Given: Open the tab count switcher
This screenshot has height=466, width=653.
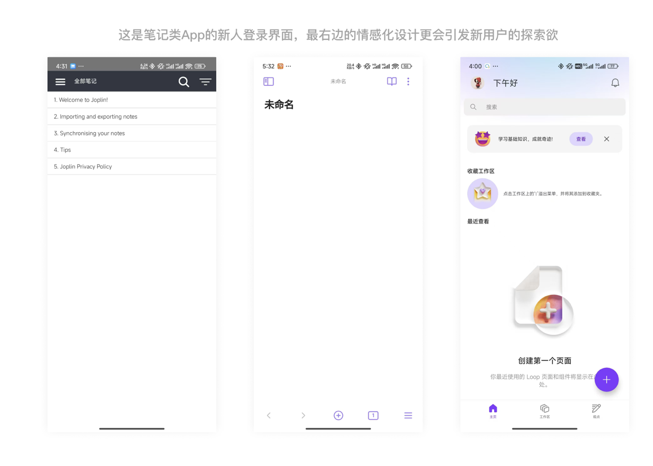Looking at the screenshot, I should point(373,415).
